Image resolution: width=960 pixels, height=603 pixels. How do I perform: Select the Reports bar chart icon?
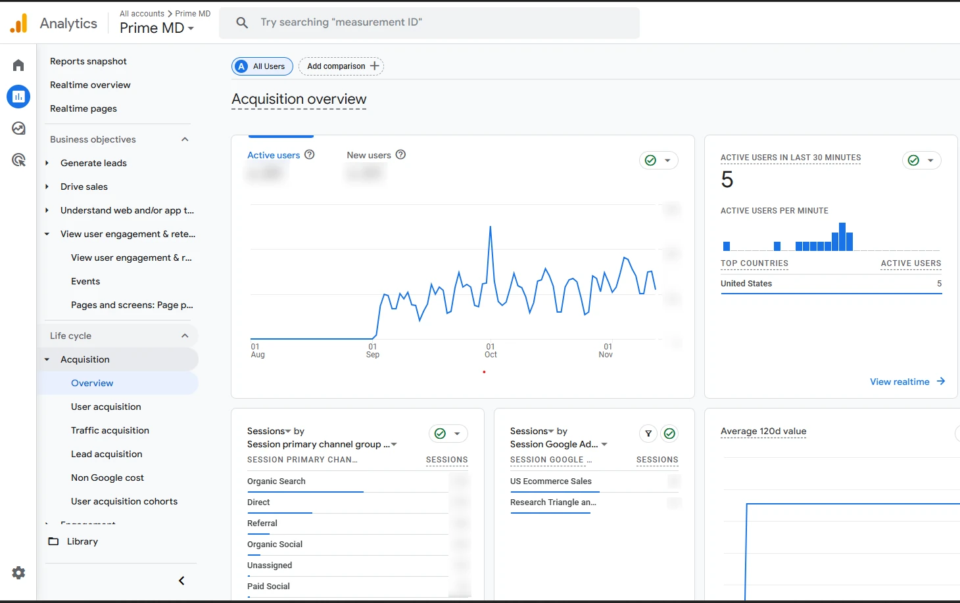pyautogui.click(x=18, y=97)
